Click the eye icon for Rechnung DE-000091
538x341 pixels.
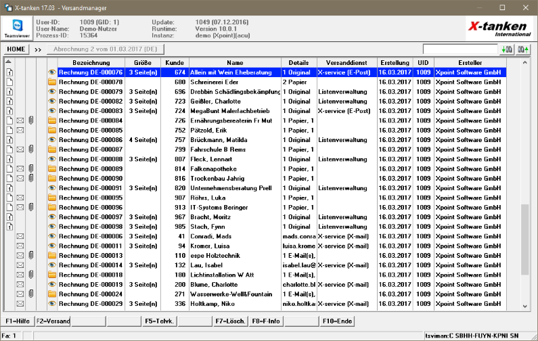click(x=52, y=188)
